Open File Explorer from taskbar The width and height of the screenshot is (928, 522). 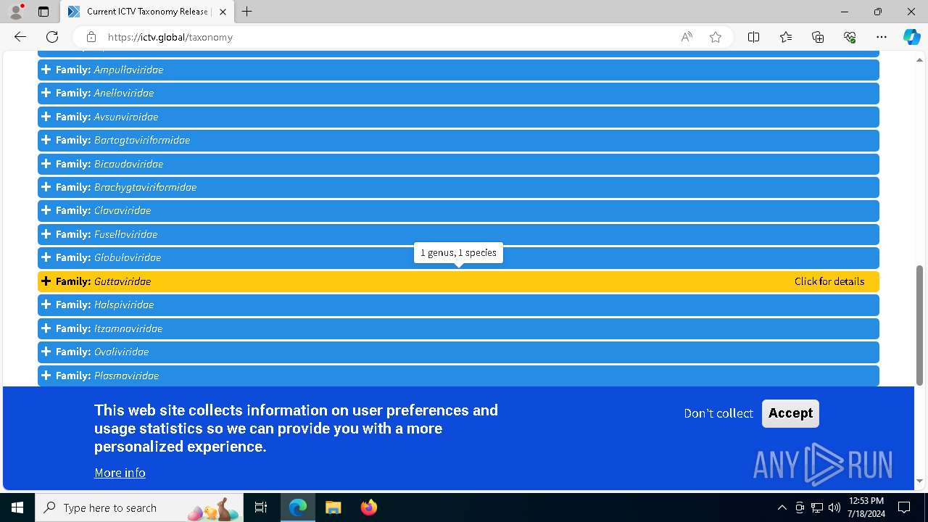(333, 507)
